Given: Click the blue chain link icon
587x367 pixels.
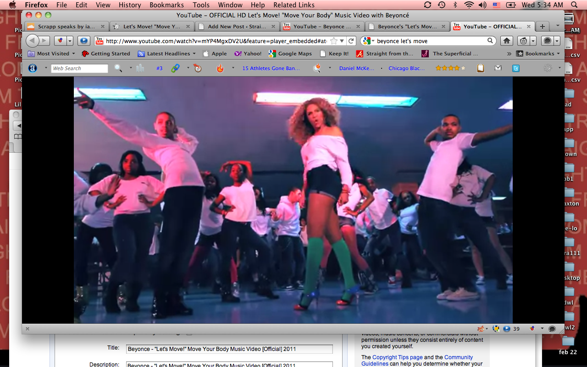Looking at the screenshot, I should pos(175,68).
